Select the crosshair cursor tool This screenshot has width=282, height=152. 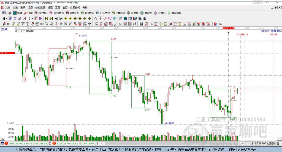(x=100, y=19)
